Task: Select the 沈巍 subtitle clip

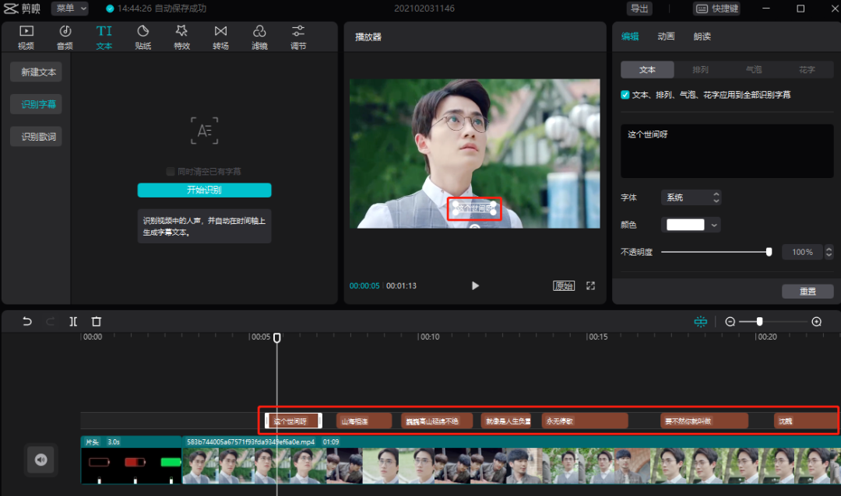Action: click(807, 421)
